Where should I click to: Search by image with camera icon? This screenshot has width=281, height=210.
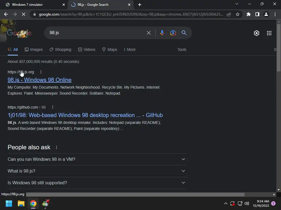click(173, 33)
